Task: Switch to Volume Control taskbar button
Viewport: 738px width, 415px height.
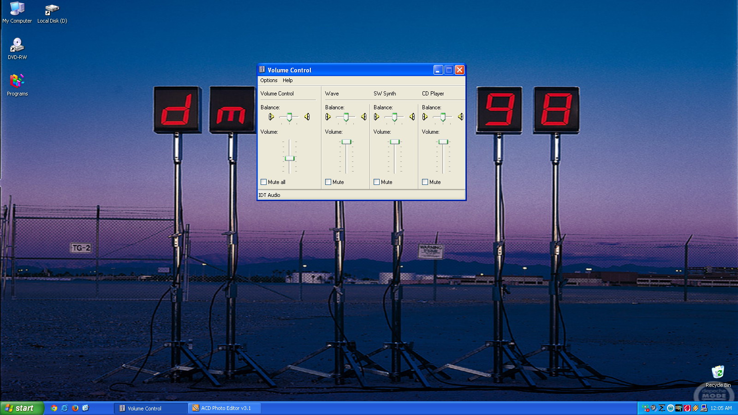Action: [151, 408]
